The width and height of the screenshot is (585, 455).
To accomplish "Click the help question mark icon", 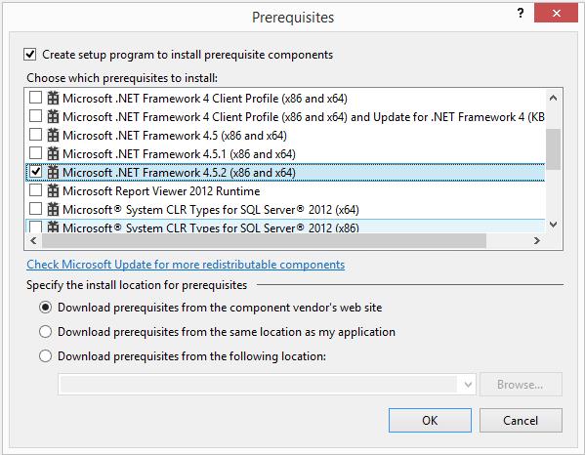I will pyautogui.click(x=521, y=14).
